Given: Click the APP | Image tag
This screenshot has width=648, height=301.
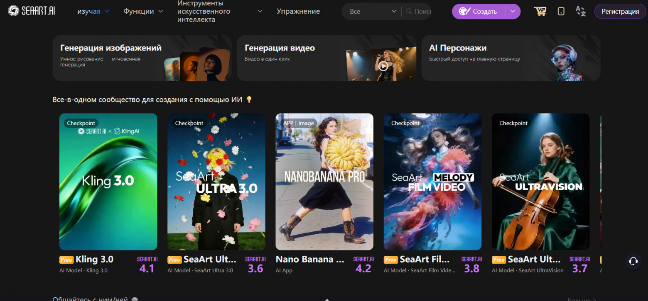Looking at the screenshot, I should tap(299, 123).
